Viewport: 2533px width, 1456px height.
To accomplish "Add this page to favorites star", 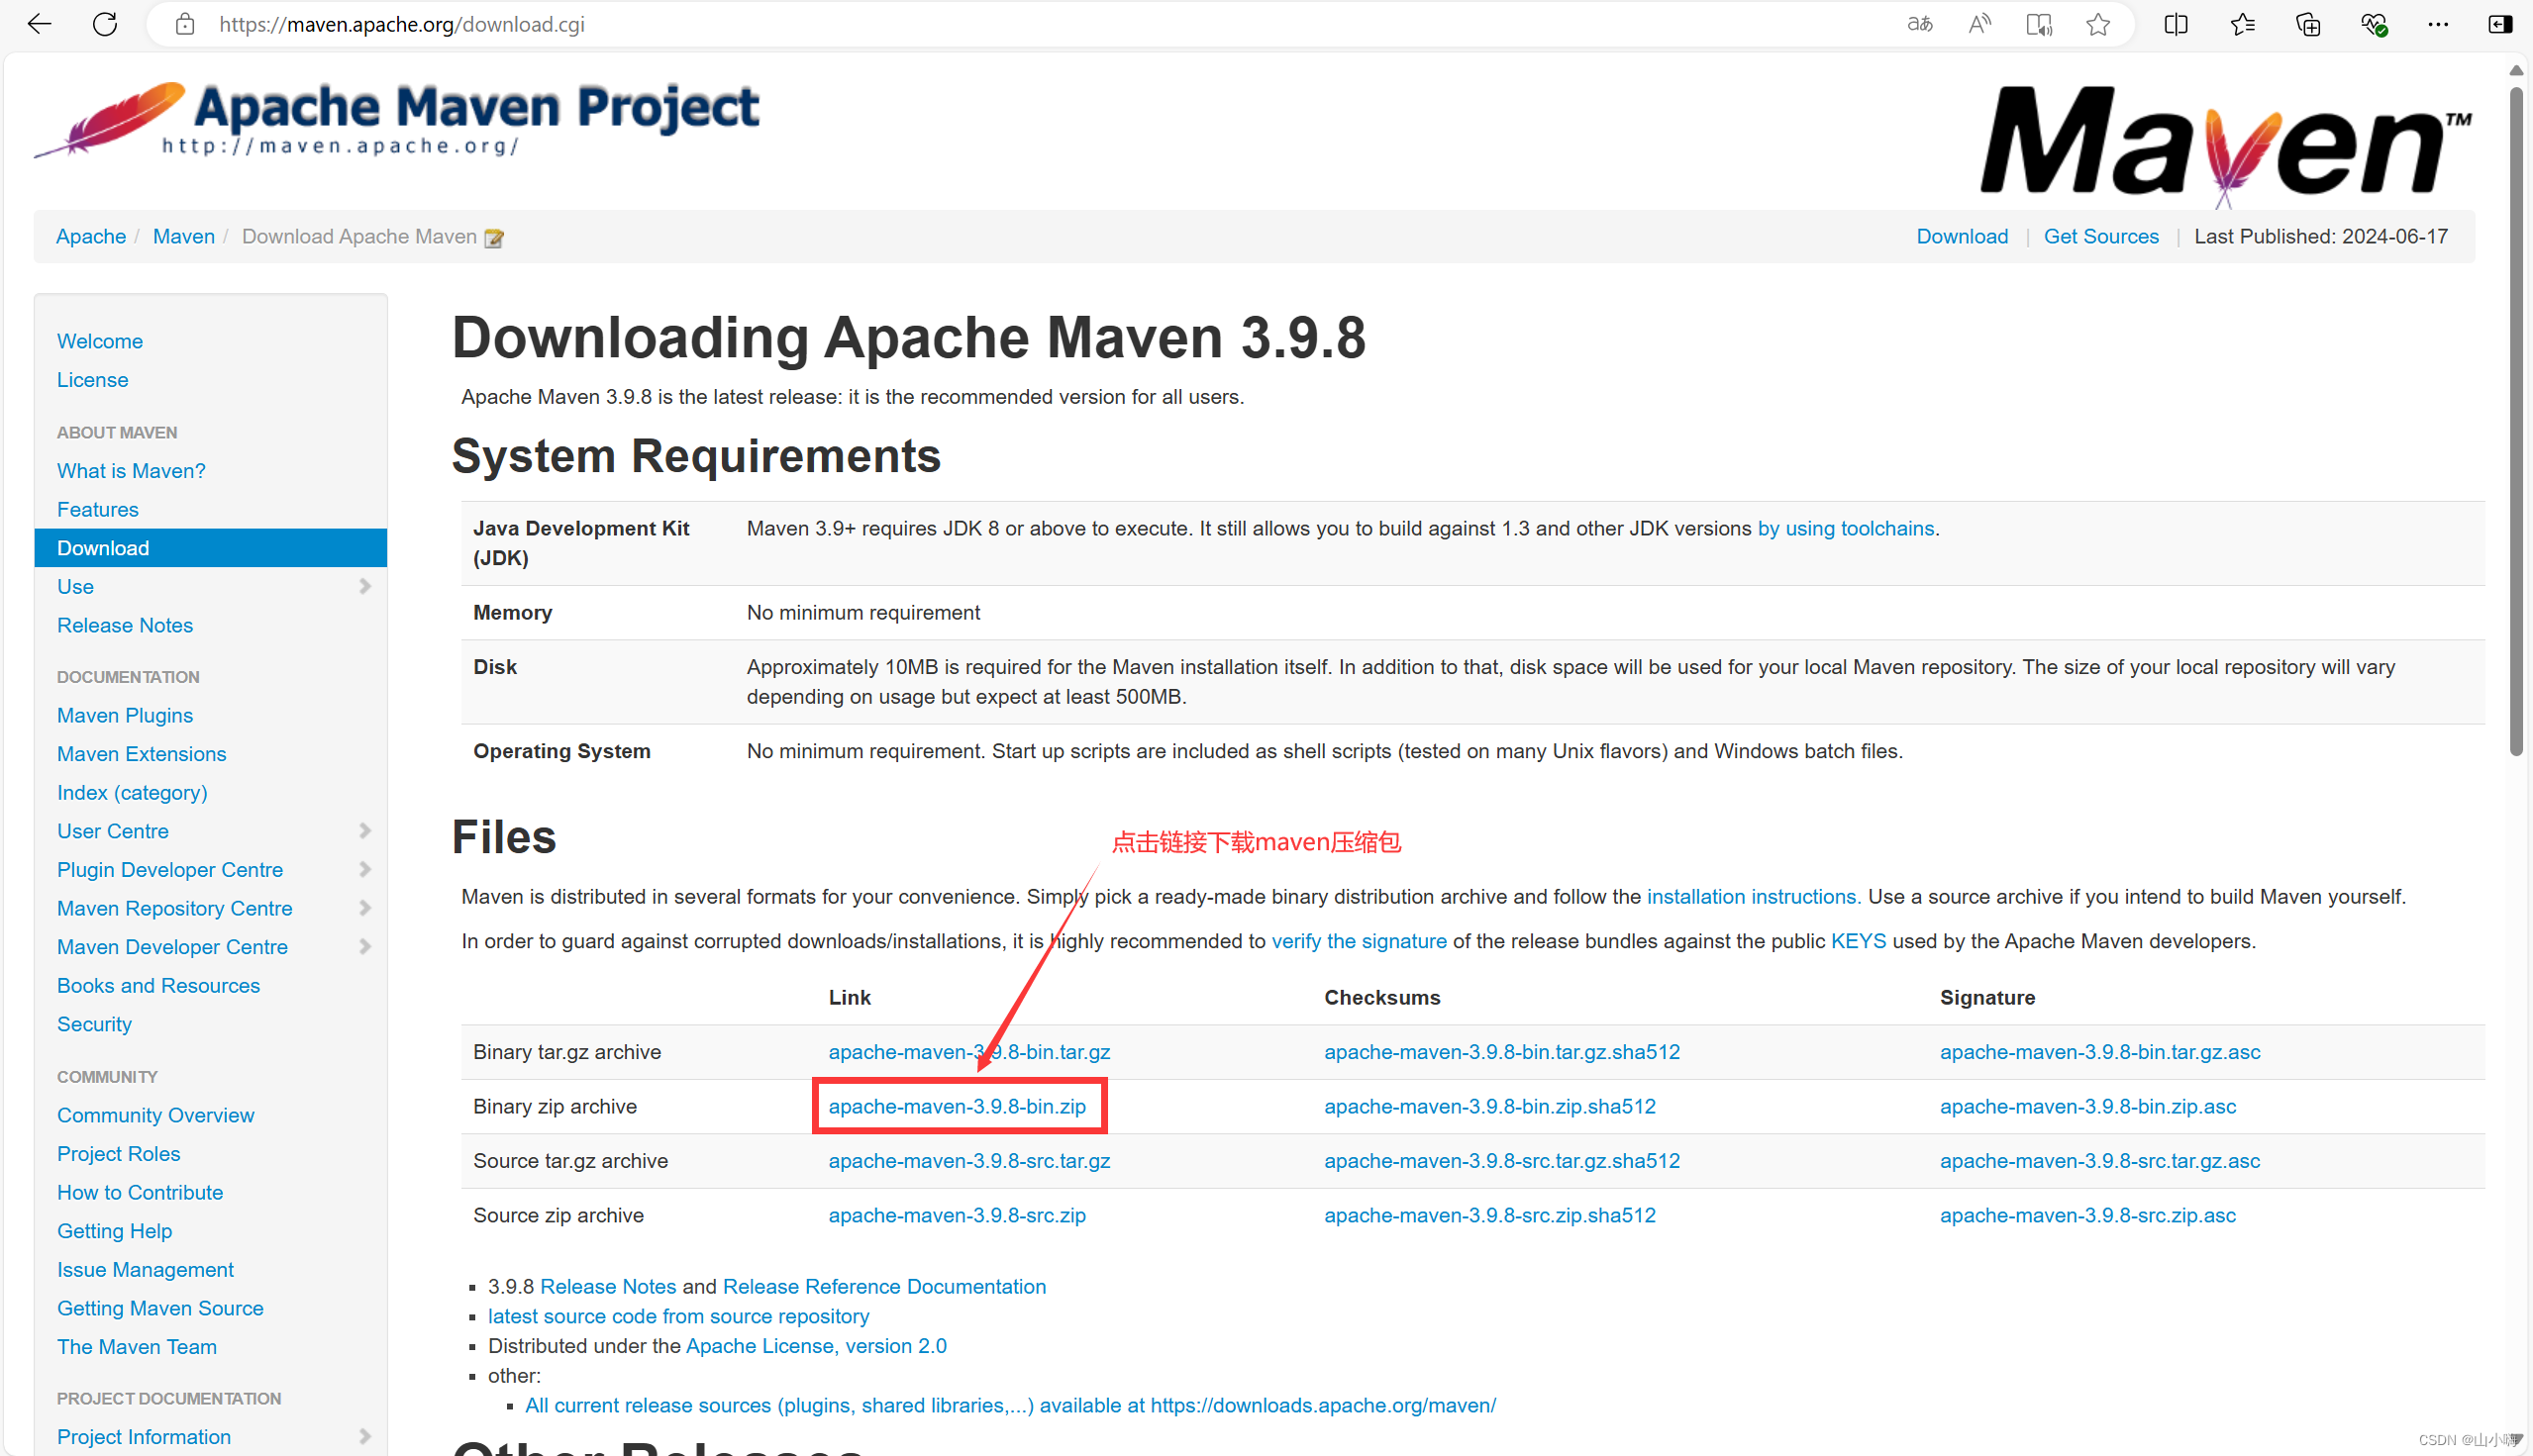I will pyautogui.click(x=2098, y=24).
